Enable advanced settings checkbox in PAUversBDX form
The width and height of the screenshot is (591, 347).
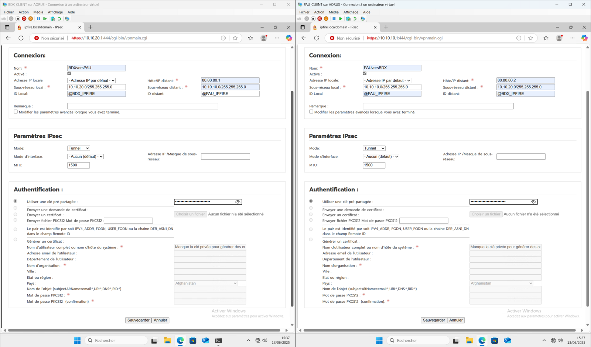click(311, 112)
